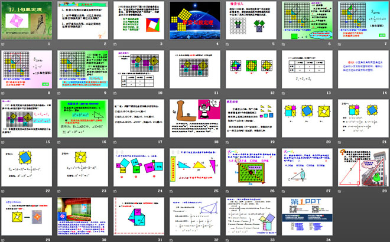390x242 pixels.
Task: Click animation star icon under slide 28
Action: point(340,191)
